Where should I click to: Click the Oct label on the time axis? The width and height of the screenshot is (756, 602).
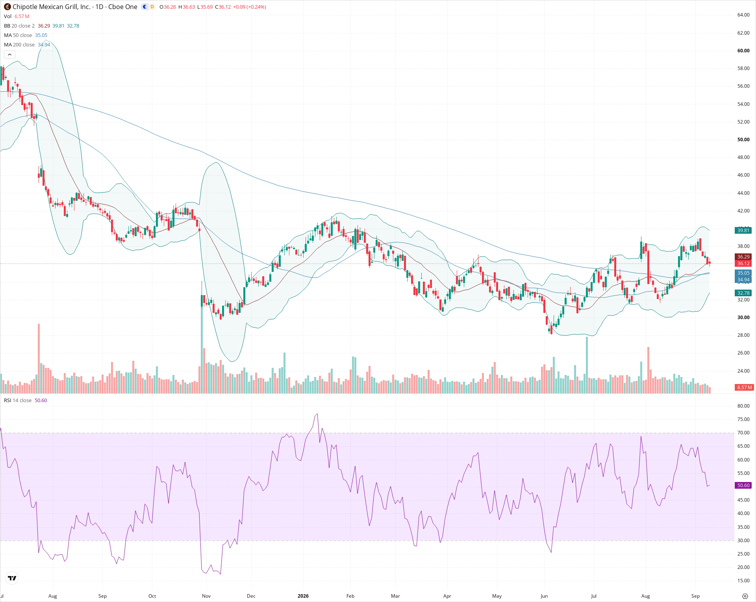click(152, 596)
